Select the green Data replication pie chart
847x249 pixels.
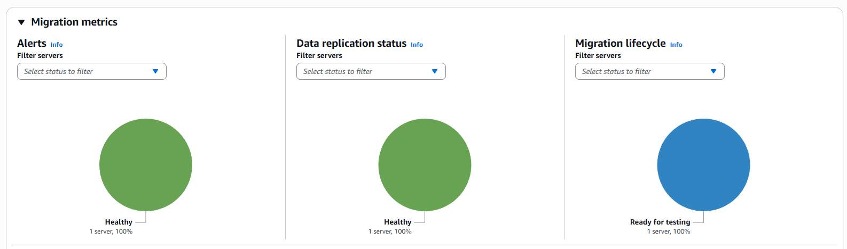(425, 165)
